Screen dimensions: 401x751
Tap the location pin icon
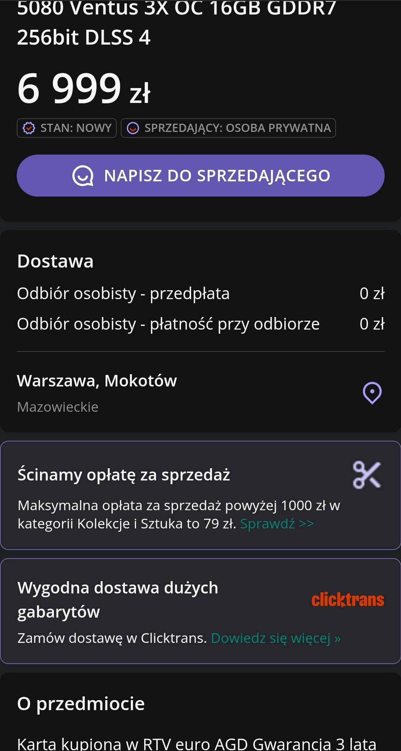click(372, 393)
